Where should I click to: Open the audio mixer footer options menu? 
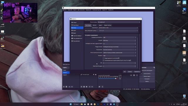(103, 87)
